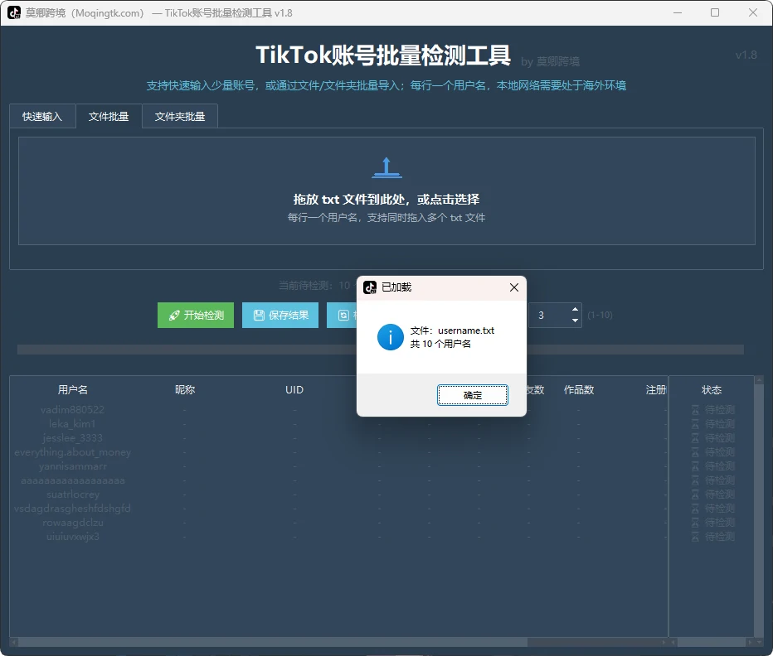Click hourglass icon in rowaagdclzu row
Image resolution: width=773 pixels, height=656 pixels.
[695, 523]
